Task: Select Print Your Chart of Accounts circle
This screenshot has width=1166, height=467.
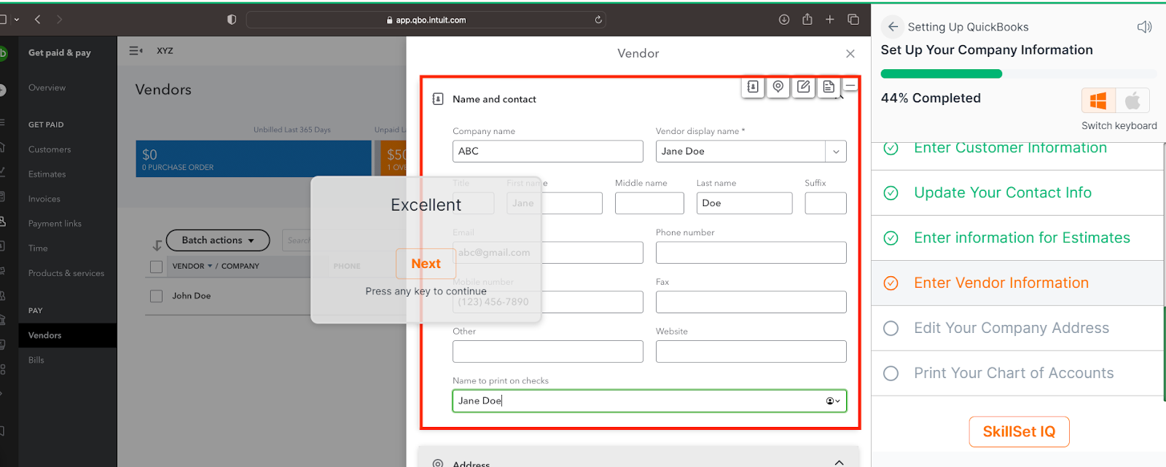Action: tap(891, 374)
